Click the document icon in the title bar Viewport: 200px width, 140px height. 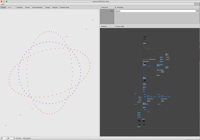91,2
